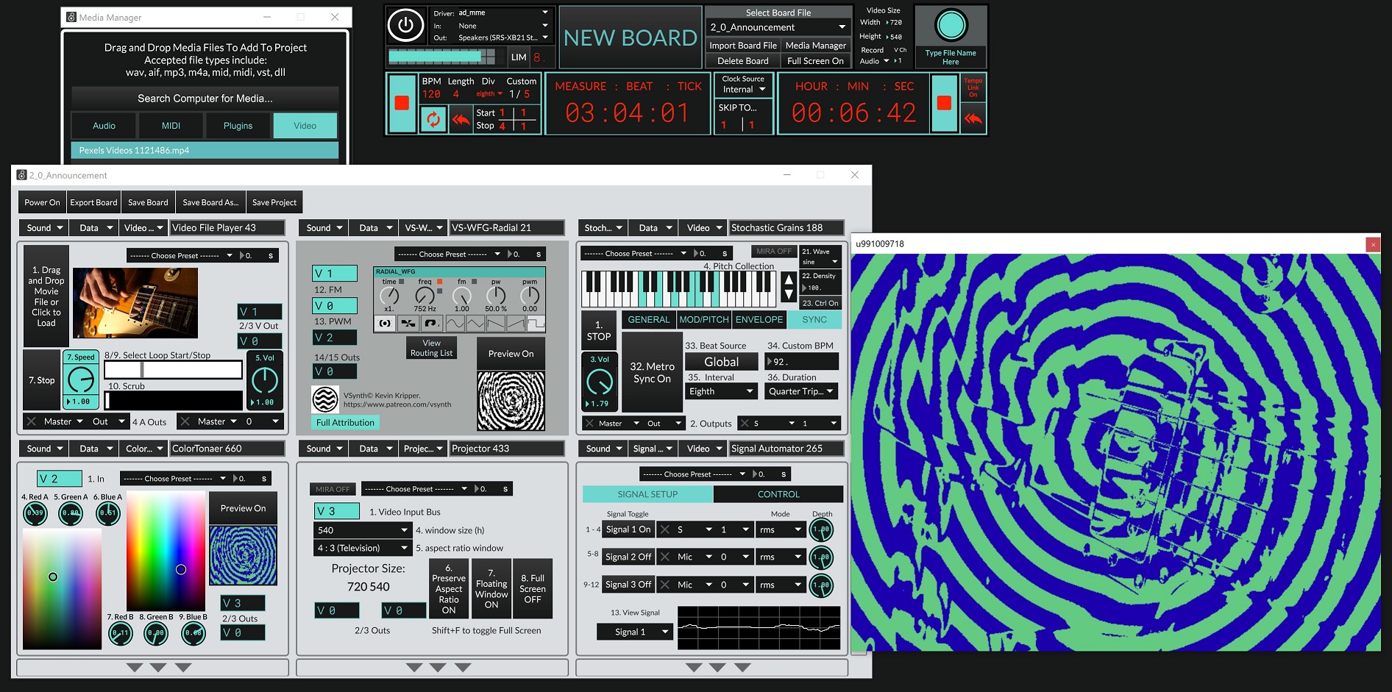This screenshot has height=692, width=1392.
Task: Open the 21. Wave sine dropdown
Action: pos(820,262)
